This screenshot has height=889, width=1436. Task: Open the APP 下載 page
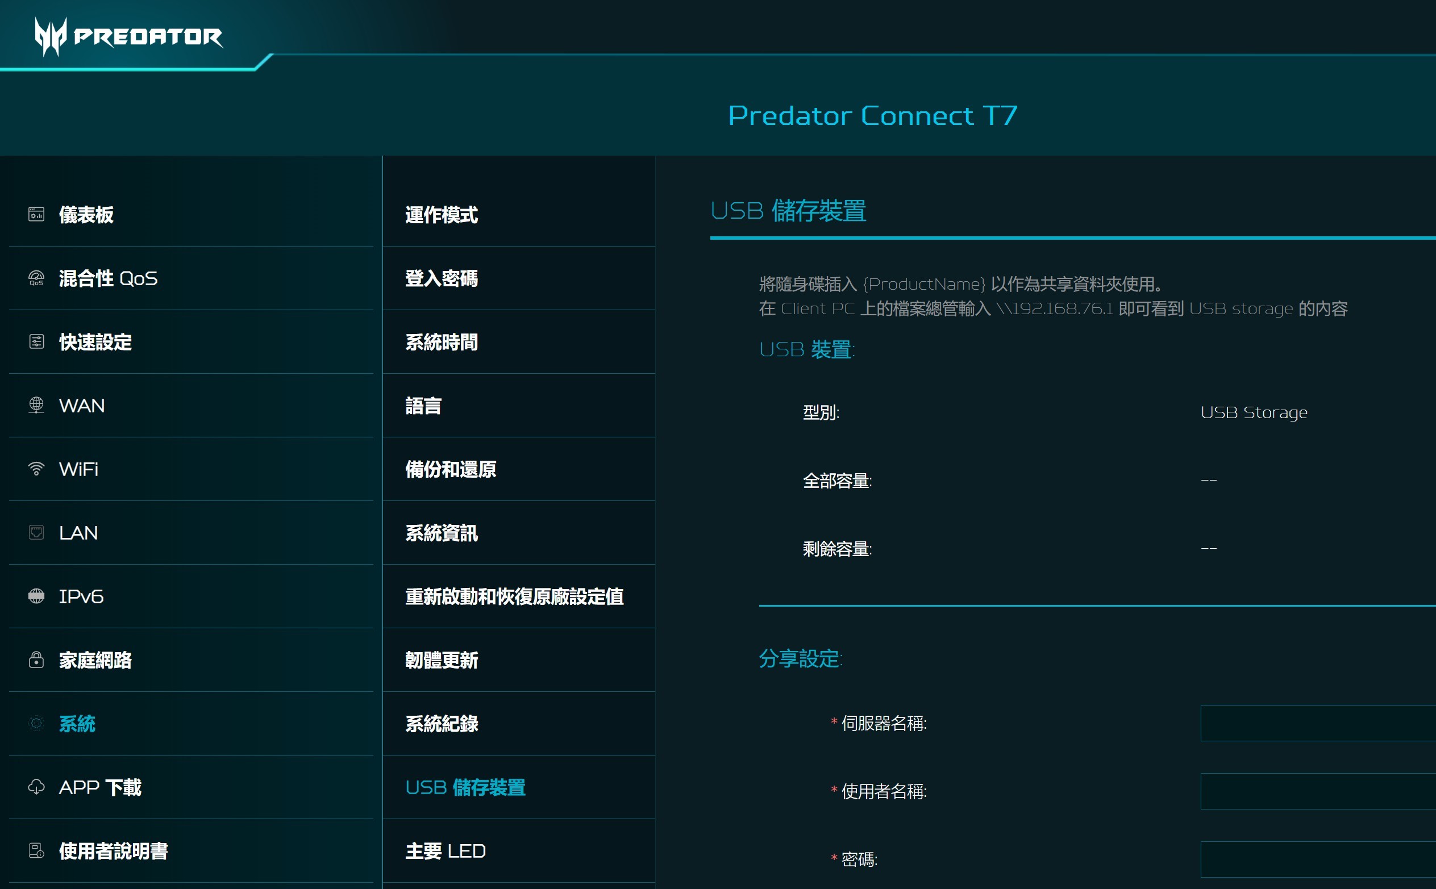tap(191, 787)
